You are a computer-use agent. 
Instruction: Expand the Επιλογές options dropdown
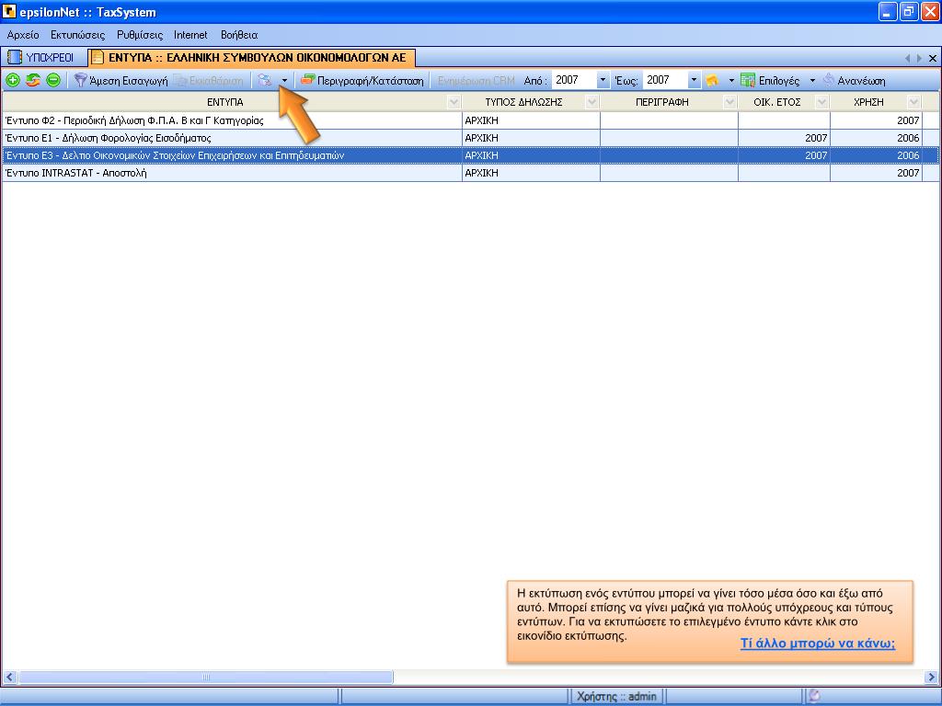click(812, 80)
